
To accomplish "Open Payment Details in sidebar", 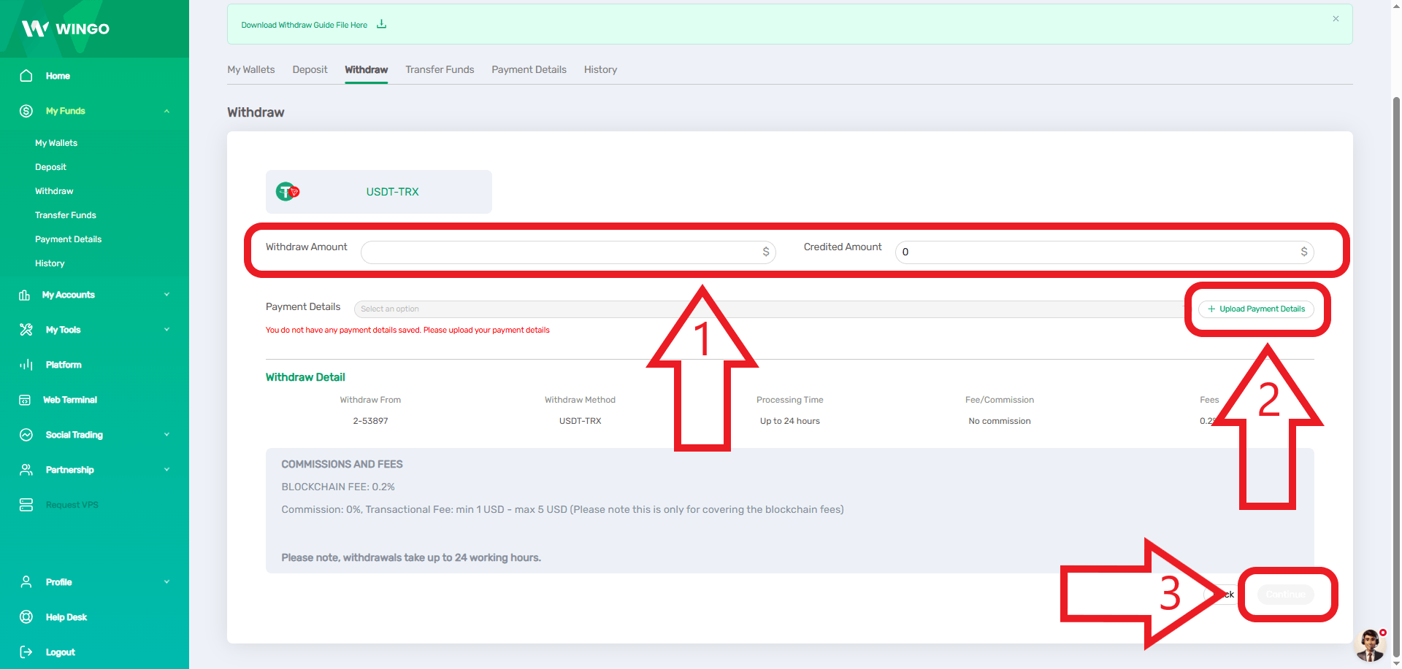I will [x=68, y=239].
